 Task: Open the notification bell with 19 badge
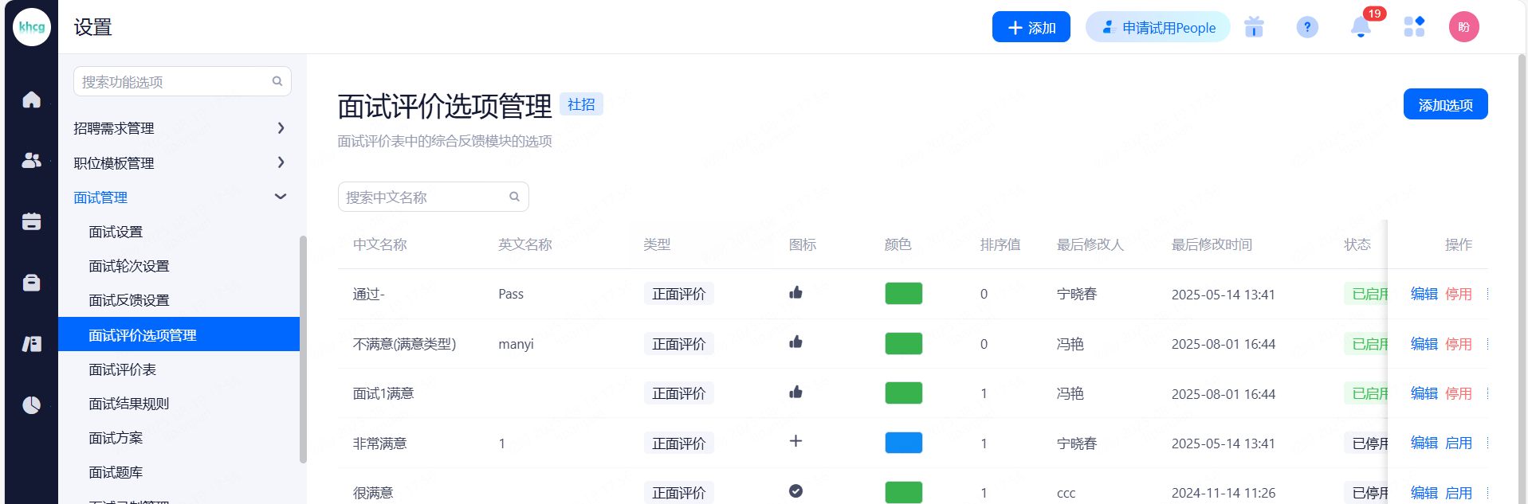tap(1361, 28)
